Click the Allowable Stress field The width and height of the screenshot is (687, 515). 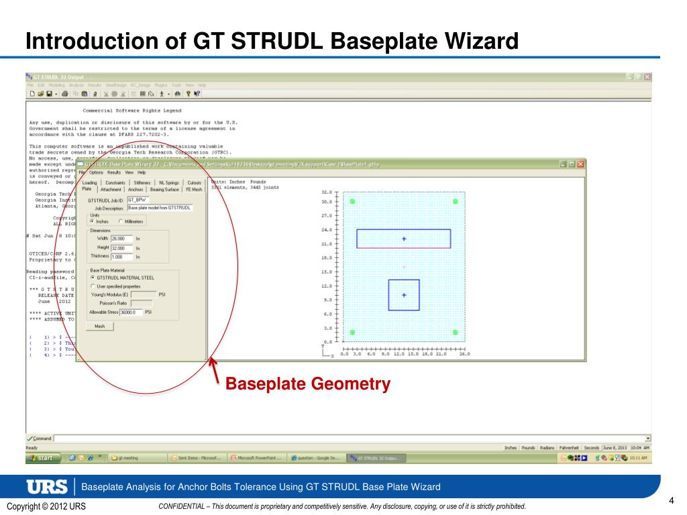coord(131,312)
